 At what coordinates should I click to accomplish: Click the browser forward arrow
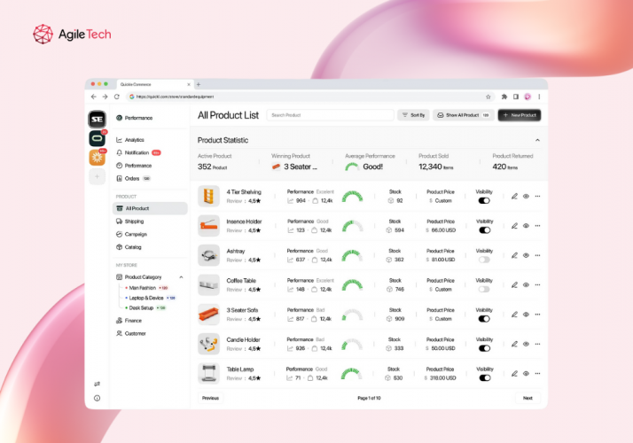105,97
